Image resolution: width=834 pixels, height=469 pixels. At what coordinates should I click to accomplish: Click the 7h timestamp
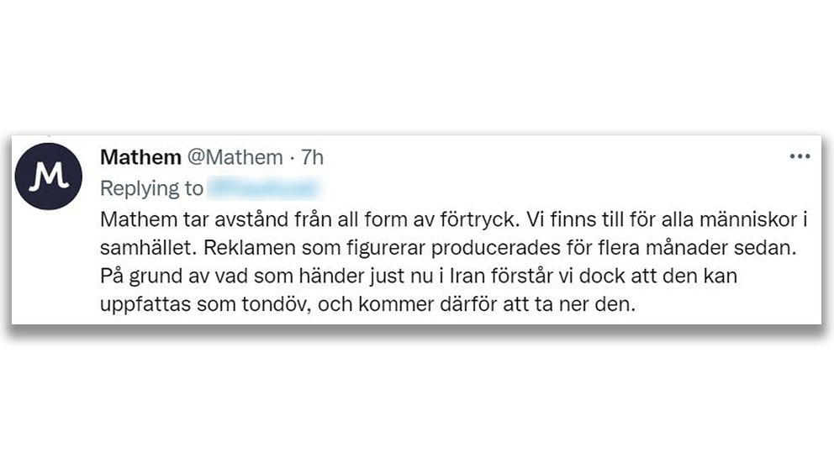312,157
